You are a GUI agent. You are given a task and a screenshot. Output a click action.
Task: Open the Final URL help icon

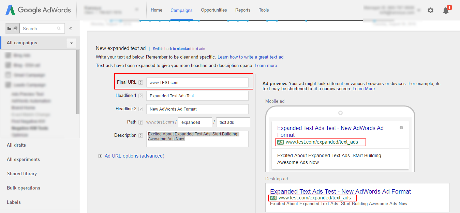tap(140, 82)
